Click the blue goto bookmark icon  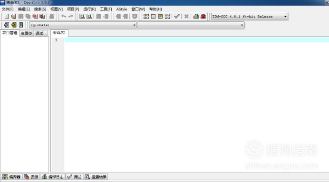(x=21, y=25)
